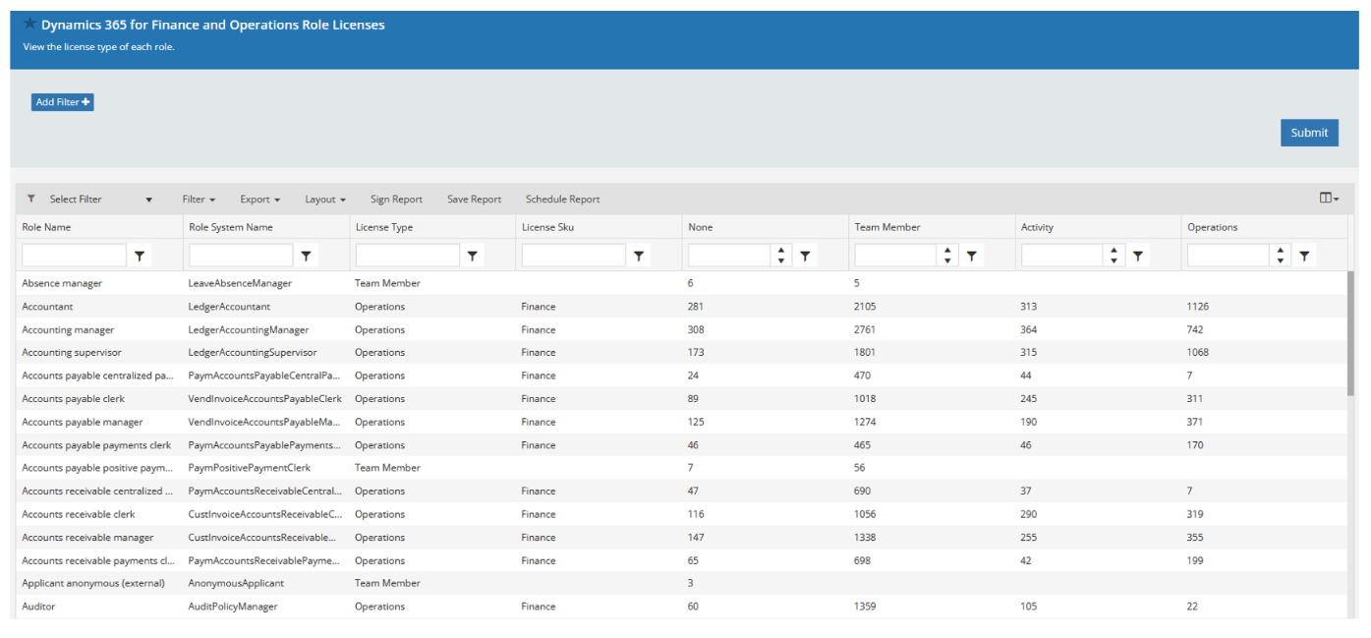Select the 'Auditor' role name cell
1371x638 pixels.
(38, 607)
